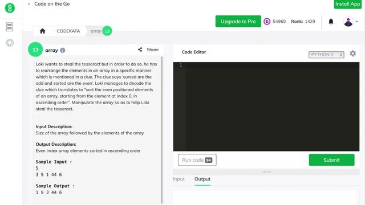Click line number 1 in the editor gutter
Image resolution: width=365 pixels, height=205 pixels.
pos(181,65)
